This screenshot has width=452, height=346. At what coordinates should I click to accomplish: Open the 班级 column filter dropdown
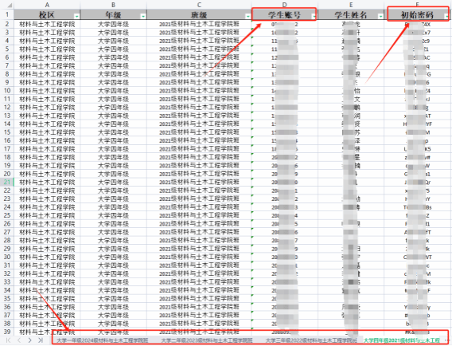(248, 17)
